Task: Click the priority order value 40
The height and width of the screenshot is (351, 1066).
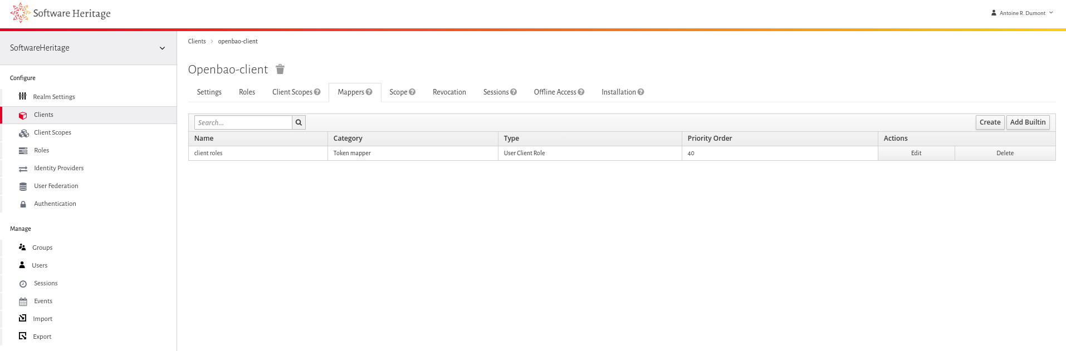Action: click(691, 154)
